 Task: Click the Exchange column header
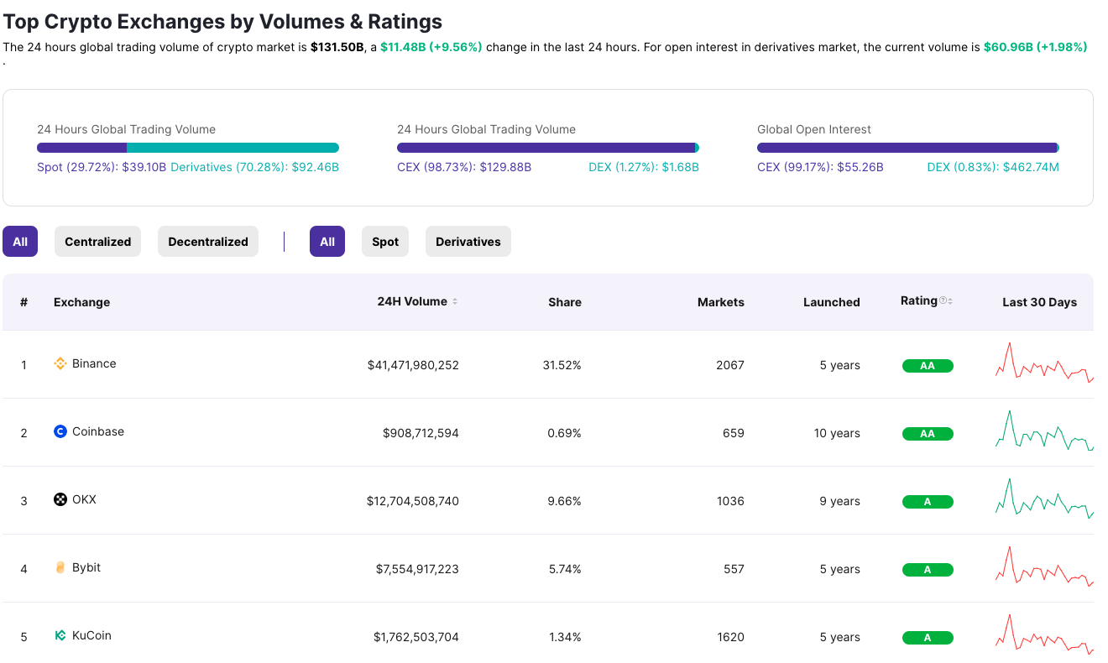tap(81, 302)
